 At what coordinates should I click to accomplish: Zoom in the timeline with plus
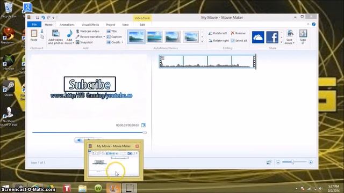(x=311, y=162)
